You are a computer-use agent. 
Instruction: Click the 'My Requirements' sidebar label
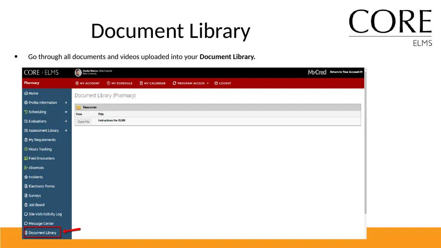coord(42,140)
